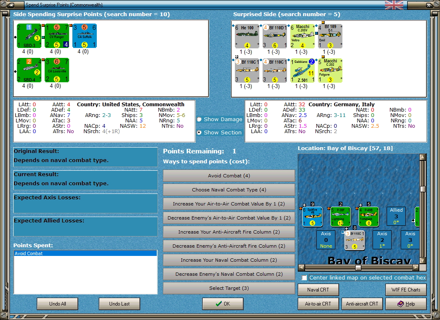Click map horizontal scrollbar right arrow

416,267
